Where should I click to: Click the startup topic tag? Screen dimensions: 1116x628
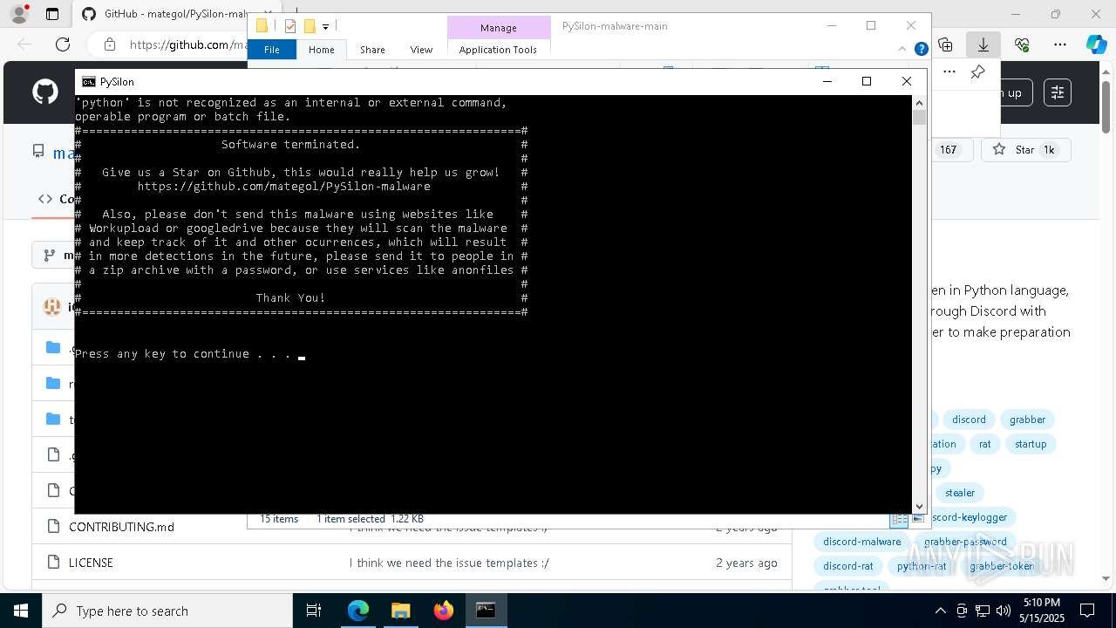click(x=1031, y=444)
